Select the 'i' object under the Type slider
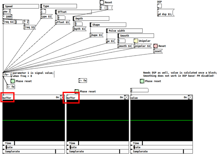The image size is (217, 154). click(x=43, y=11)
